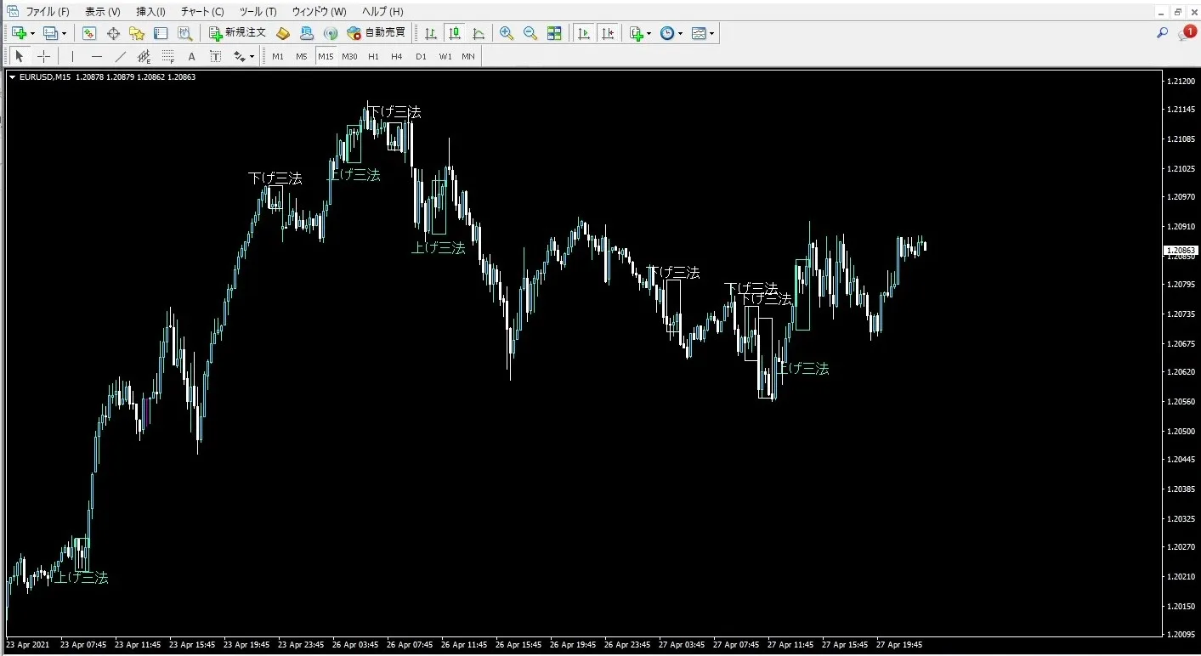Zoom in on the chart

coord(507,33)
